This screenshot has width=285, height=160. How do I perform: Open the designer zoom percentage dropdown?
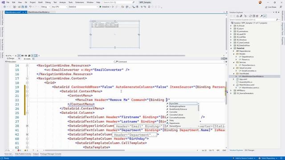click(x=9, y=56)
